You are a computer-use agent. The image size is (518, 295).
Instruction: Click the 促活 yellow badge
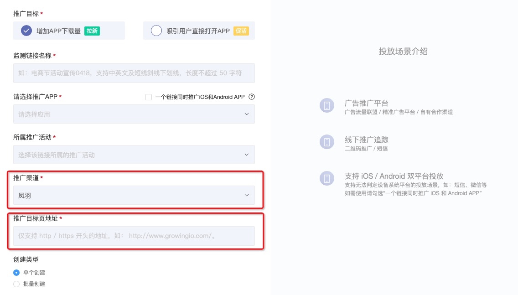tap(241, 31)
